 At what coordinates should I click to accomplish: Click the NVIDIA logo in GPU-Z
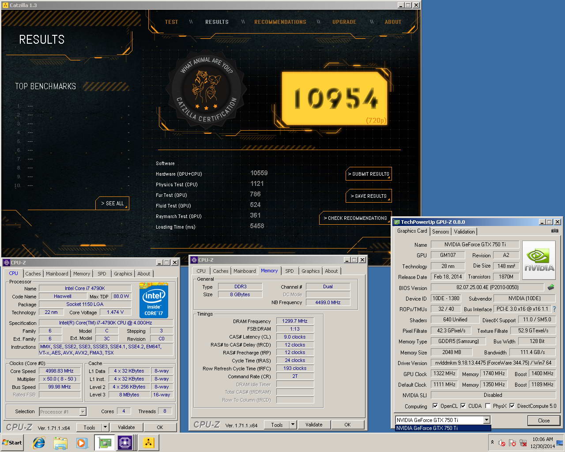click(539, 260)
